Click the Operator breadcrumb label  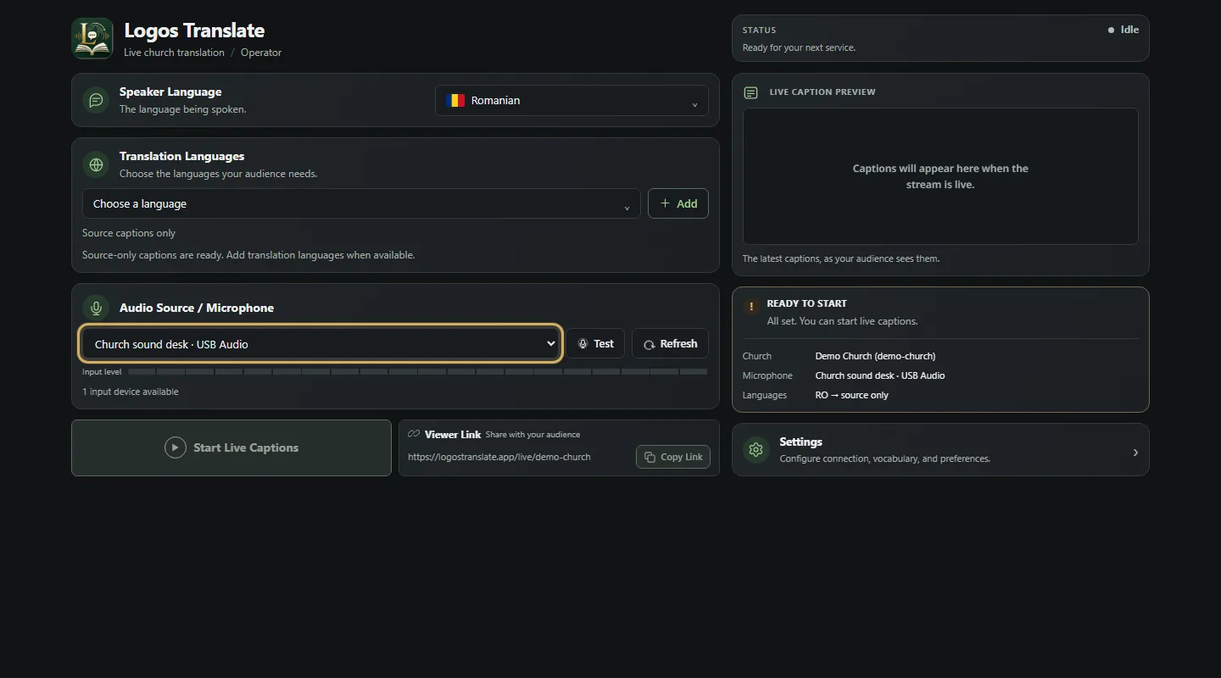(x=261, y=53)
